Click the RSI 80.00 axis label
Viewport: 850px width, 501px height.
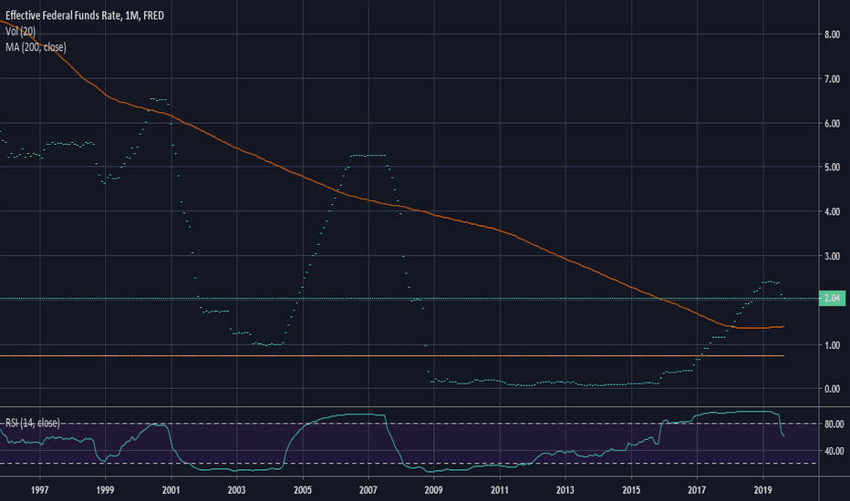pos(834,424)
